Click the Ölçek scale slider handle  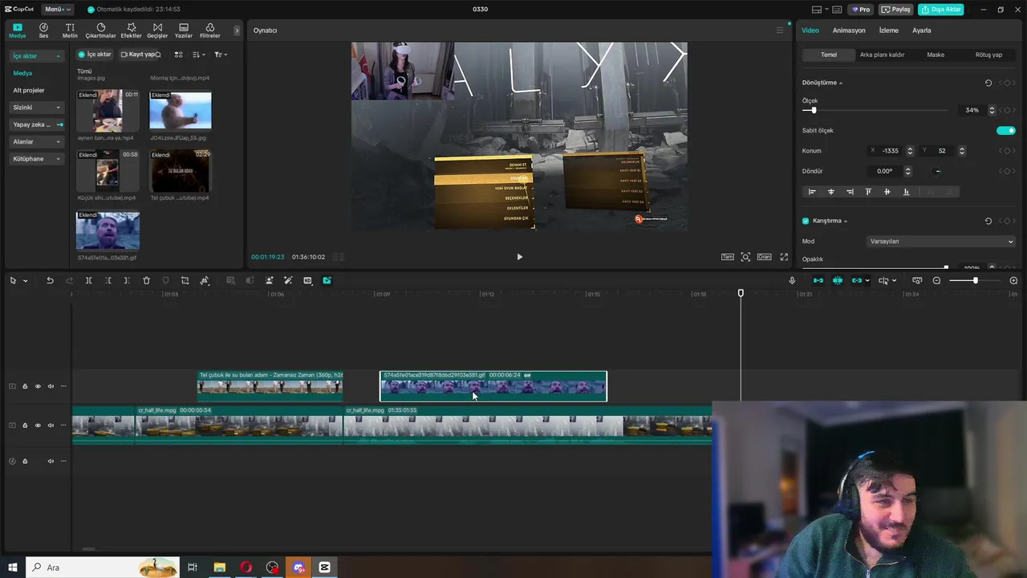(814, 110)
